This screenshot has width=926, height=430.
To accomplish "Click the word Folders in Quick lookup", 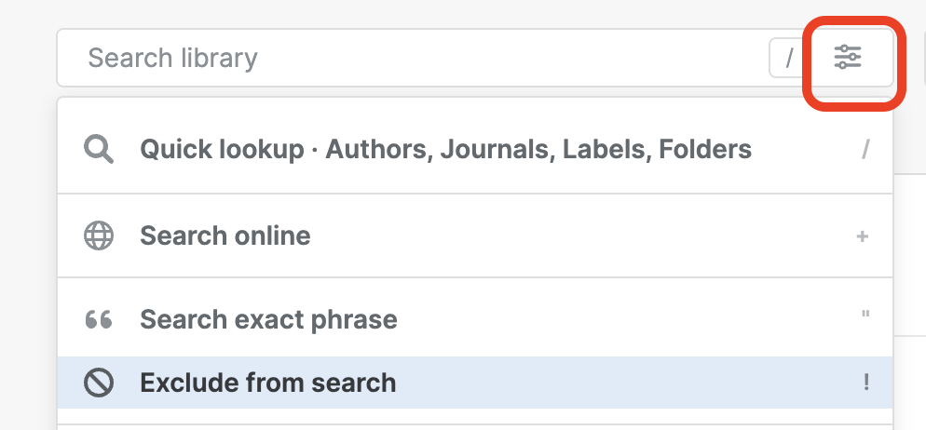I will coord(704,149).
